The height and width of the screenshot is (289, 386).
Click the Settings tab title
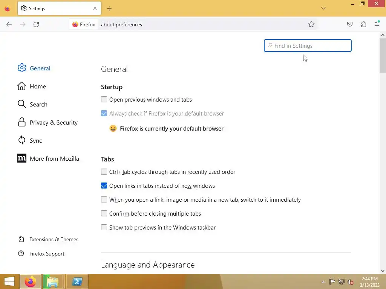click(x=37, y=9)
